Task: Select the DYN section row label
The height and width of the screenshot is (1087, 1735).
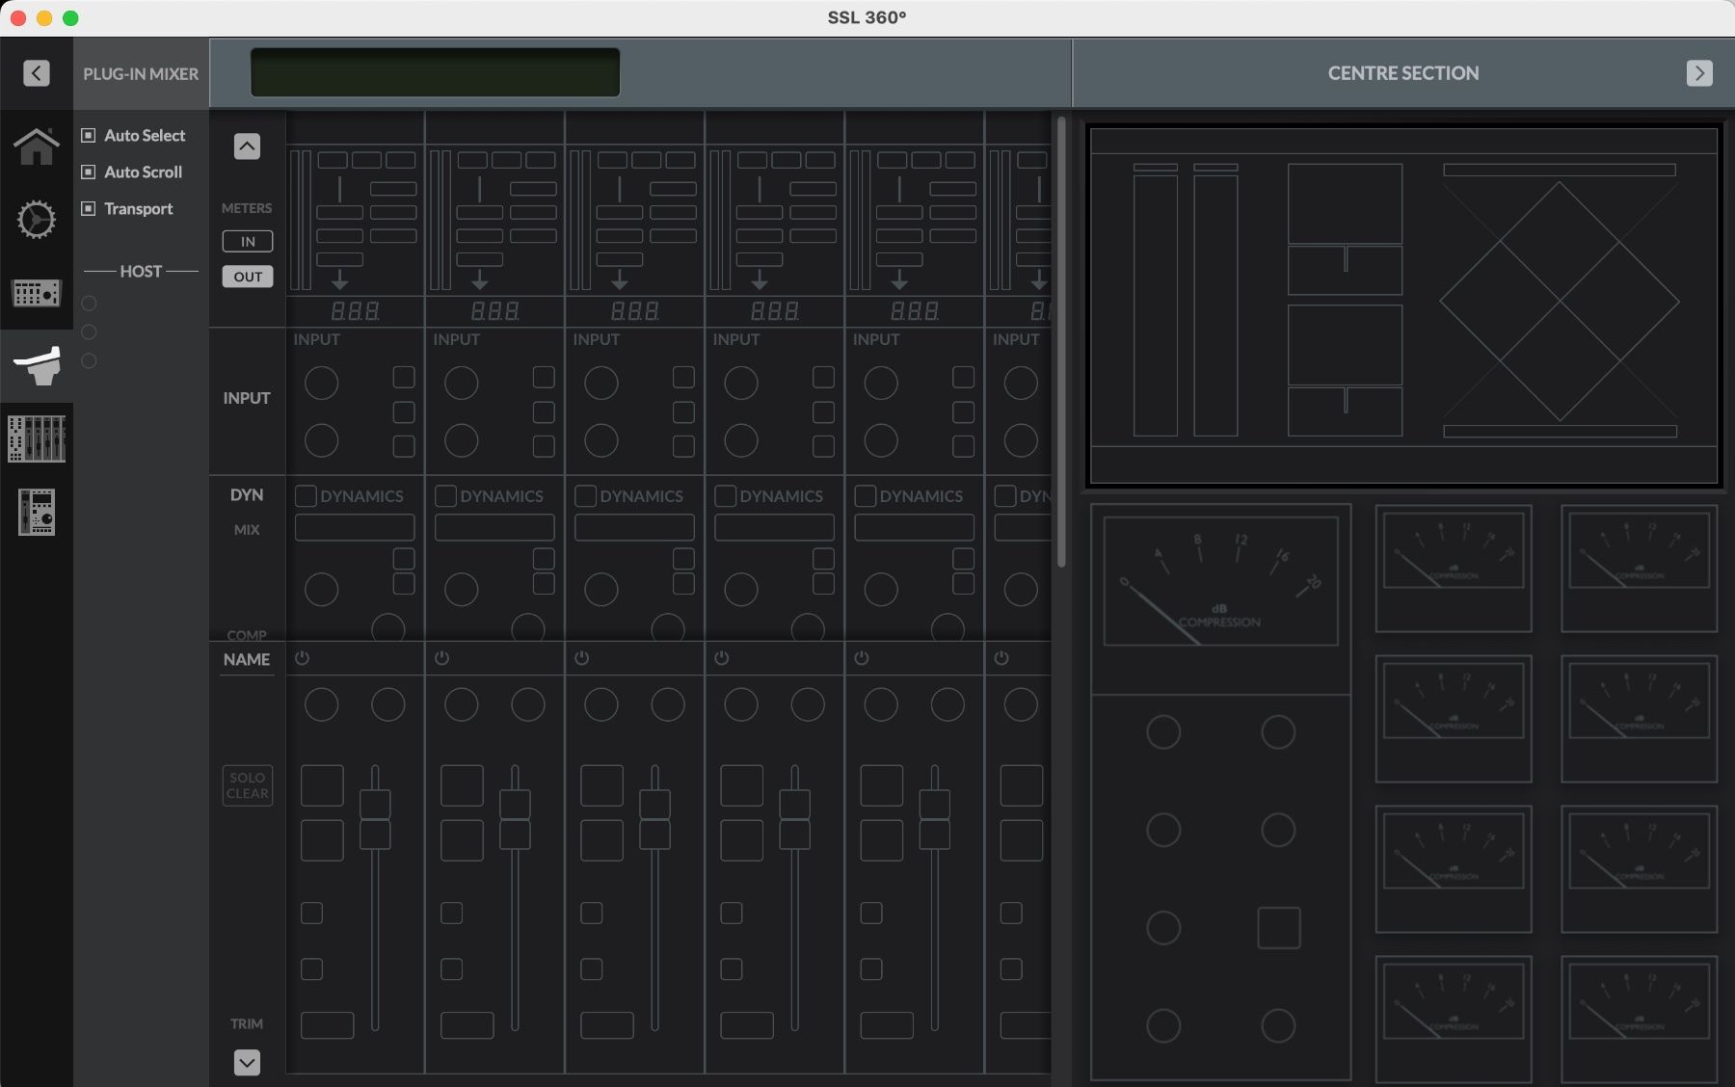Action: 247,494
